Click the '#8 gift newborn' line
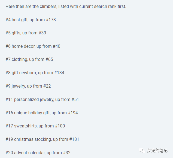Image resolution: width=173 pixels, height=158 pixels. [x=35, y=73]
